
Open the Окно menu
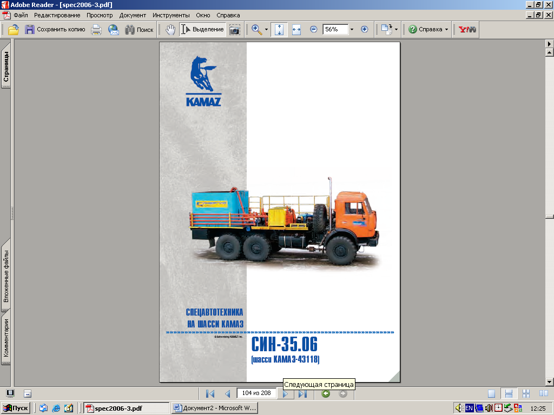tap(203, 15)
